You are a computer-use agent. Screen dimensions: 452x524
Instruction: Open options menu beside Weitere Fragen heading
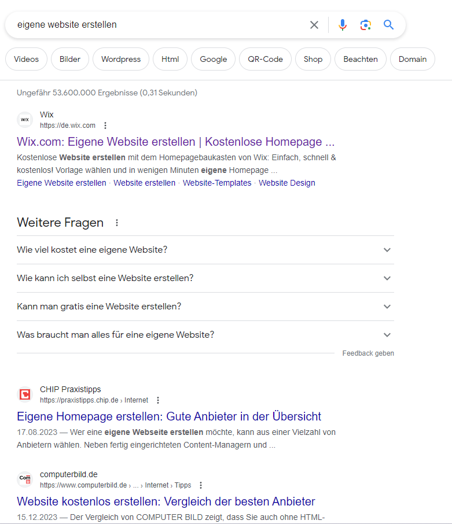(117, 223)
